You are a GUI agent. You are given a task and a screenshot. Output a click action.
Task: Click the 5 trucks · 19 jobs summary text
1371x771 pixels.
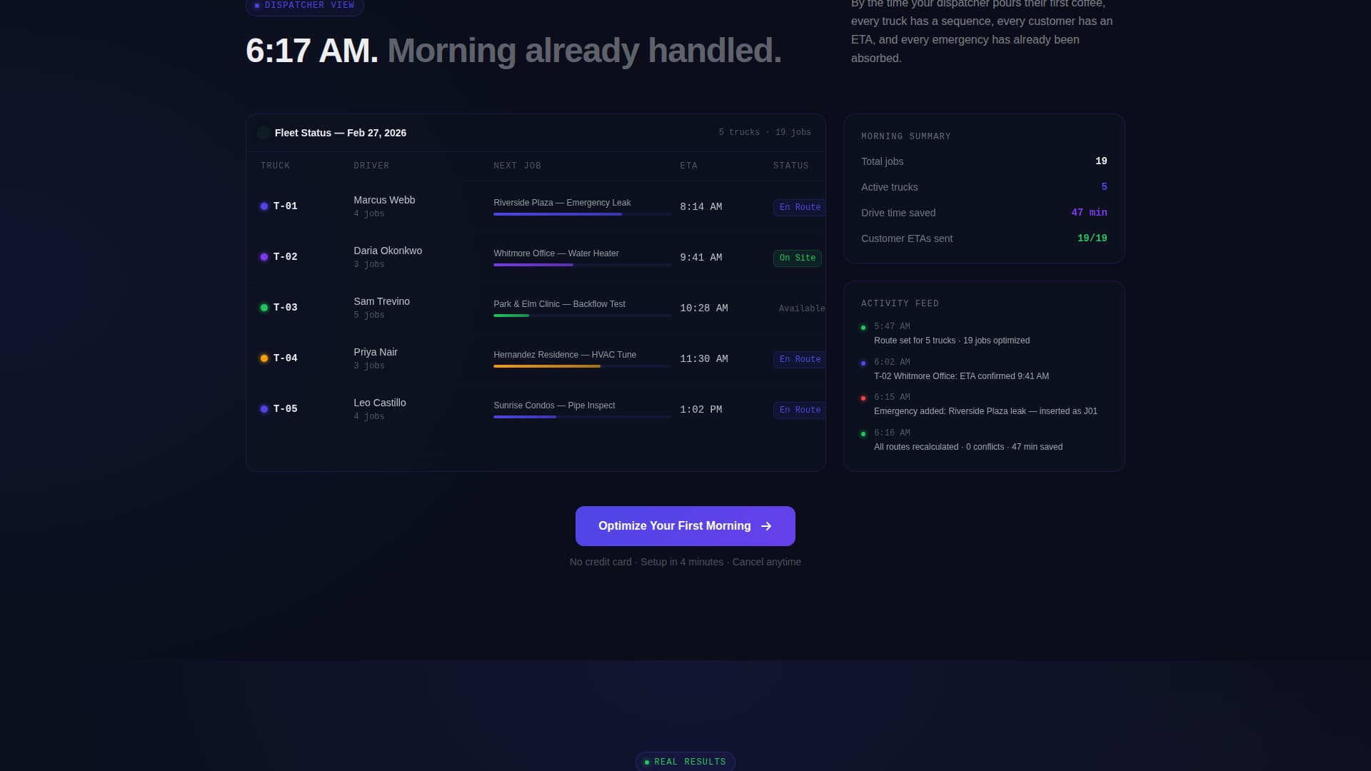[765, 133]
